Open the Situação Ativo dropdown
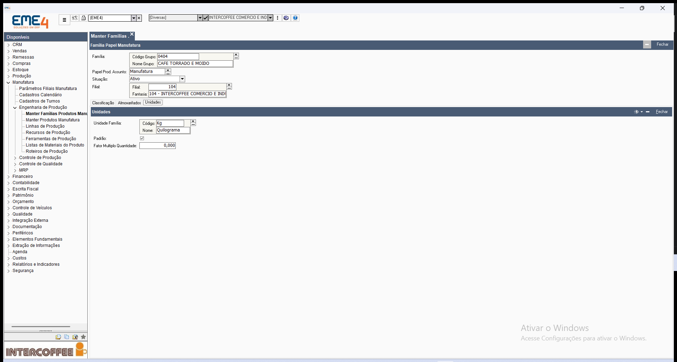The width and height of the screenshot is (677, 362). click(182, 79)
